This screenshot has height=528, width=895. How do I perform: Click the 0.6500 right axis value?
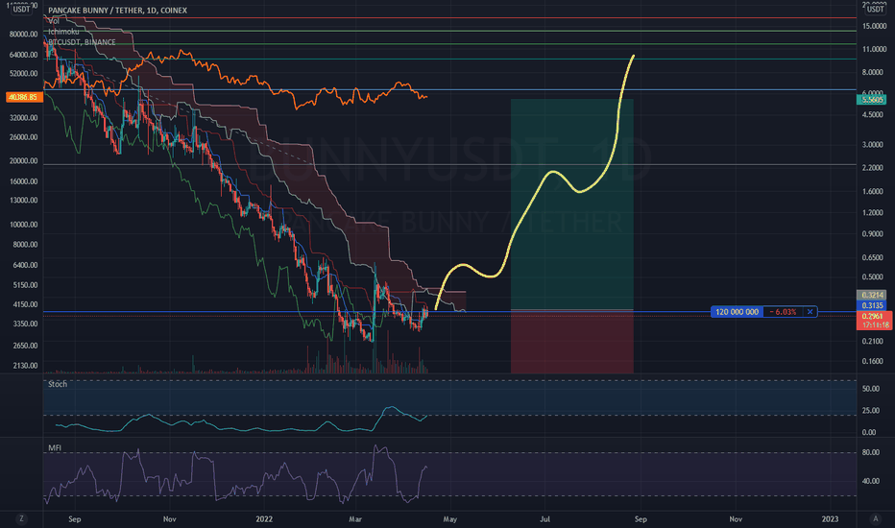[873, 257]
